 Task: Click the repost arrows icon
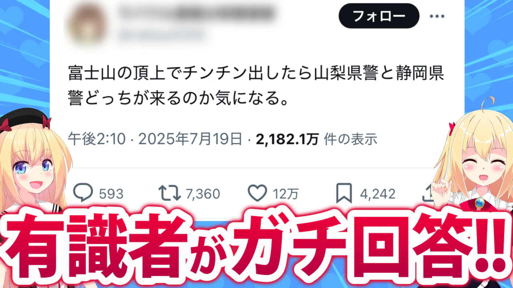[170, 194]
